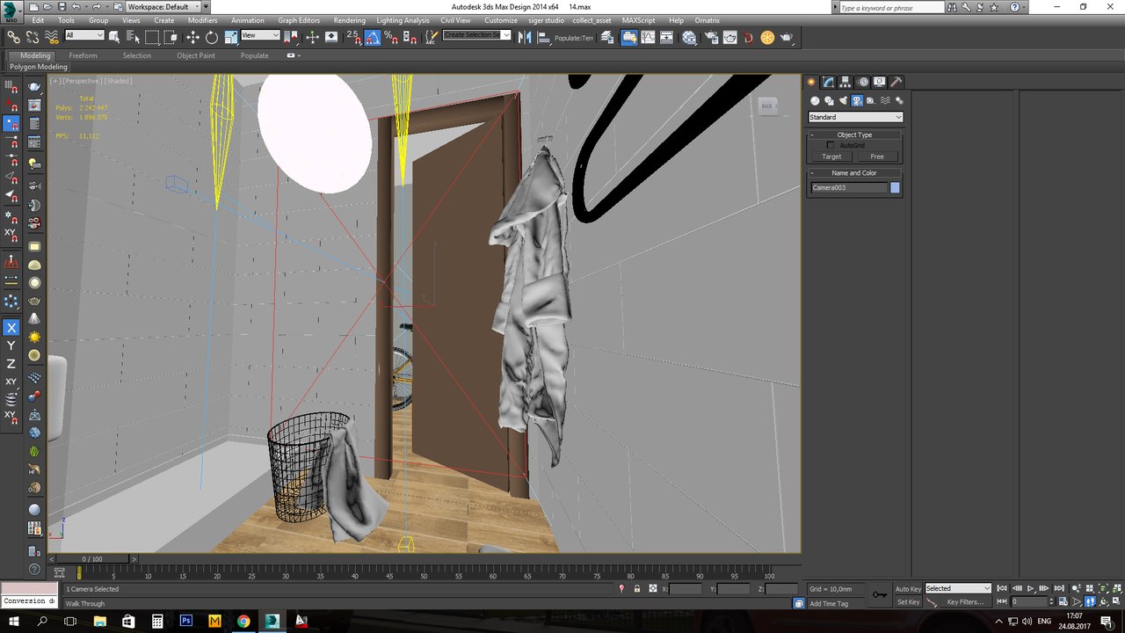Select the Lights category in the Create panel
The height and width of the screenshot is (633, 1125).
(842, 101)
